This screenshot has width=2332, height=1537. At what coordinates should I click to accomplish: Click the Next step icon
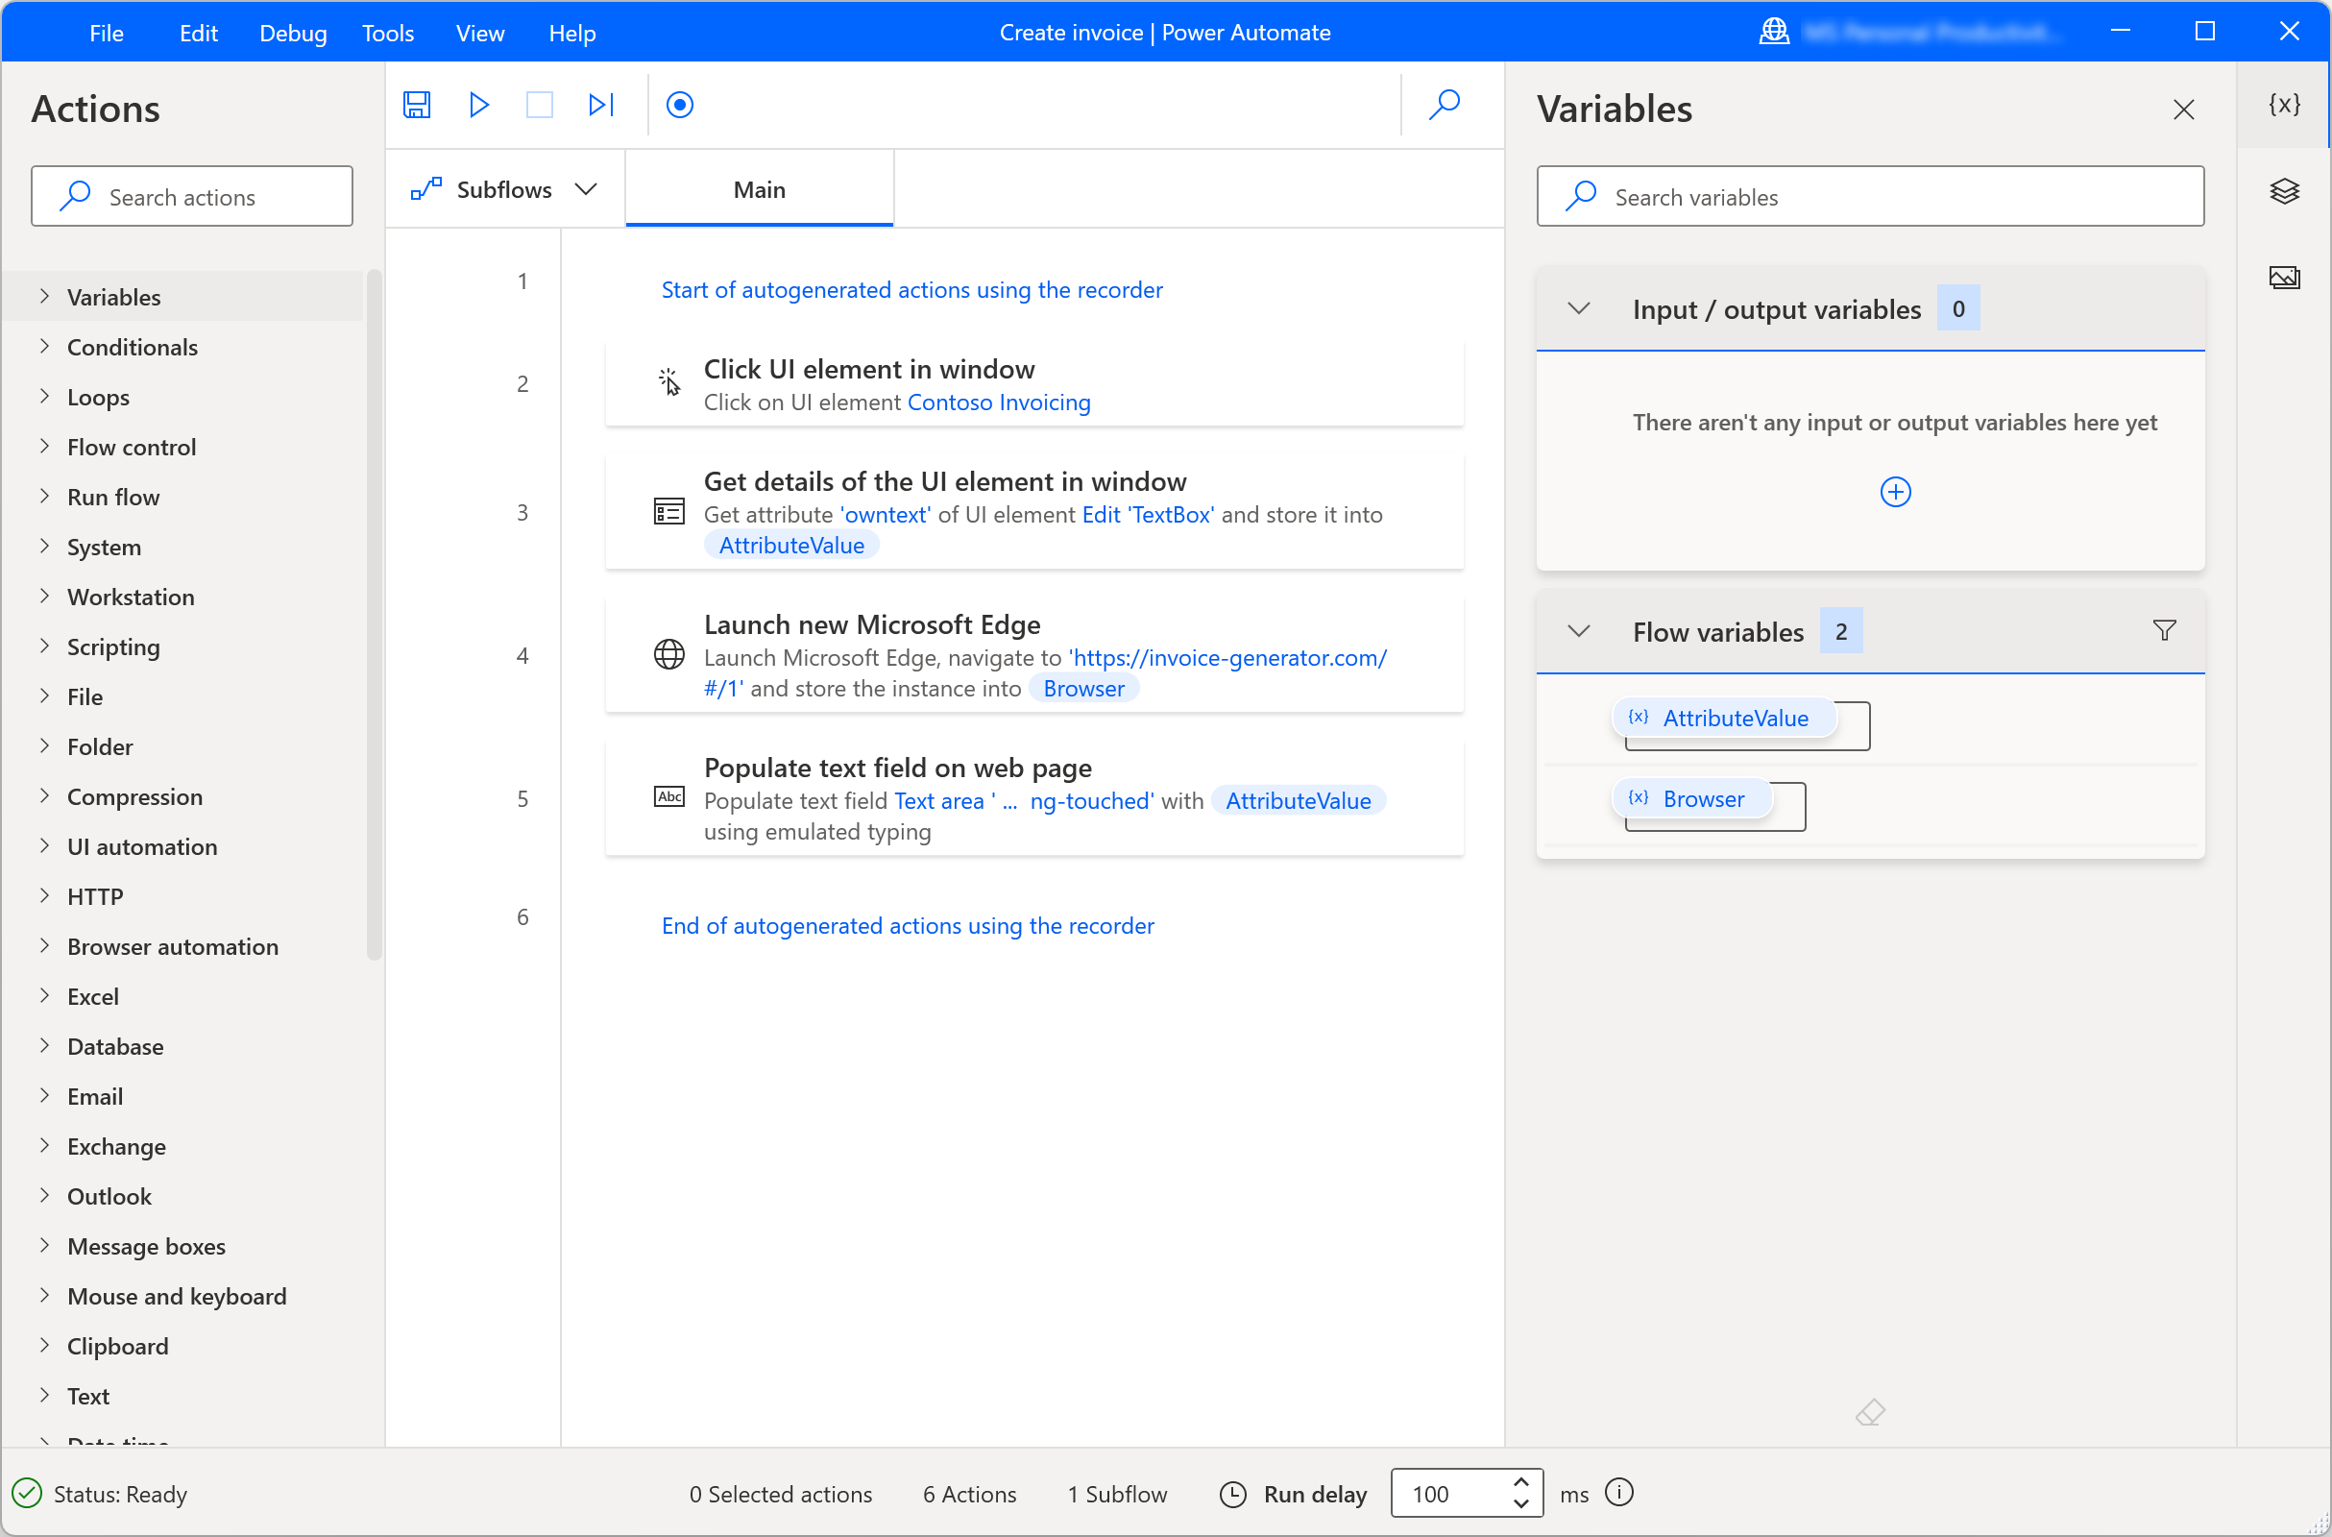600,105
